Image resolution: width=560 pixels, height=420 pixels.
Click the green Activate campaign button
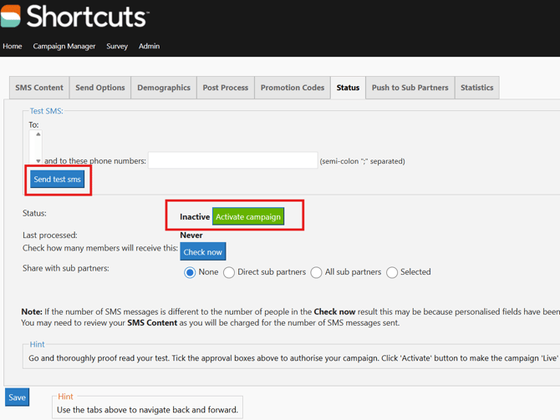(248, 216)
